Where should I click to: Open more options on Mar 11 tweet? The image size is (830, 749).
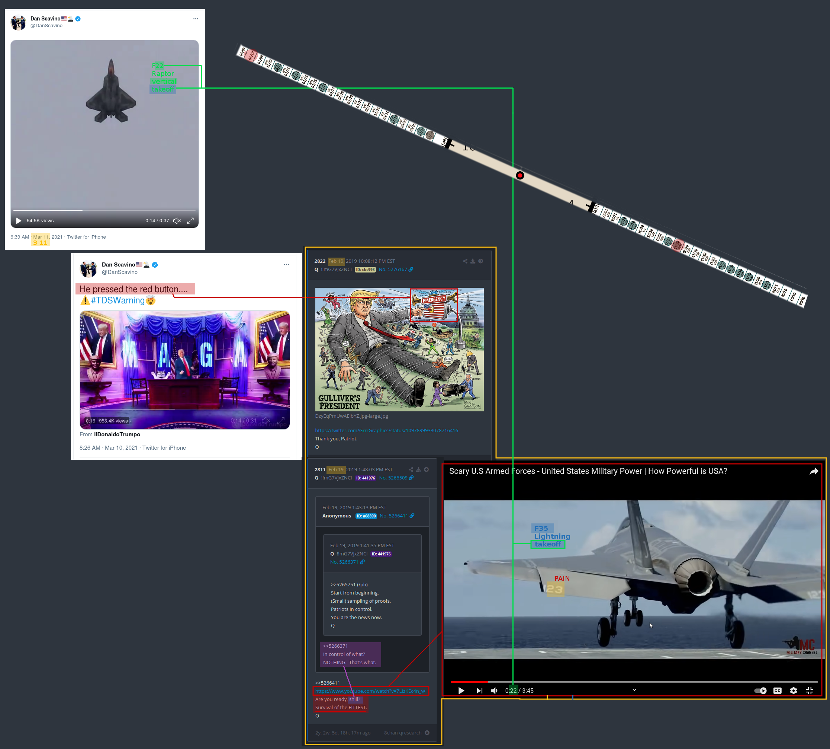pos(196,19)
